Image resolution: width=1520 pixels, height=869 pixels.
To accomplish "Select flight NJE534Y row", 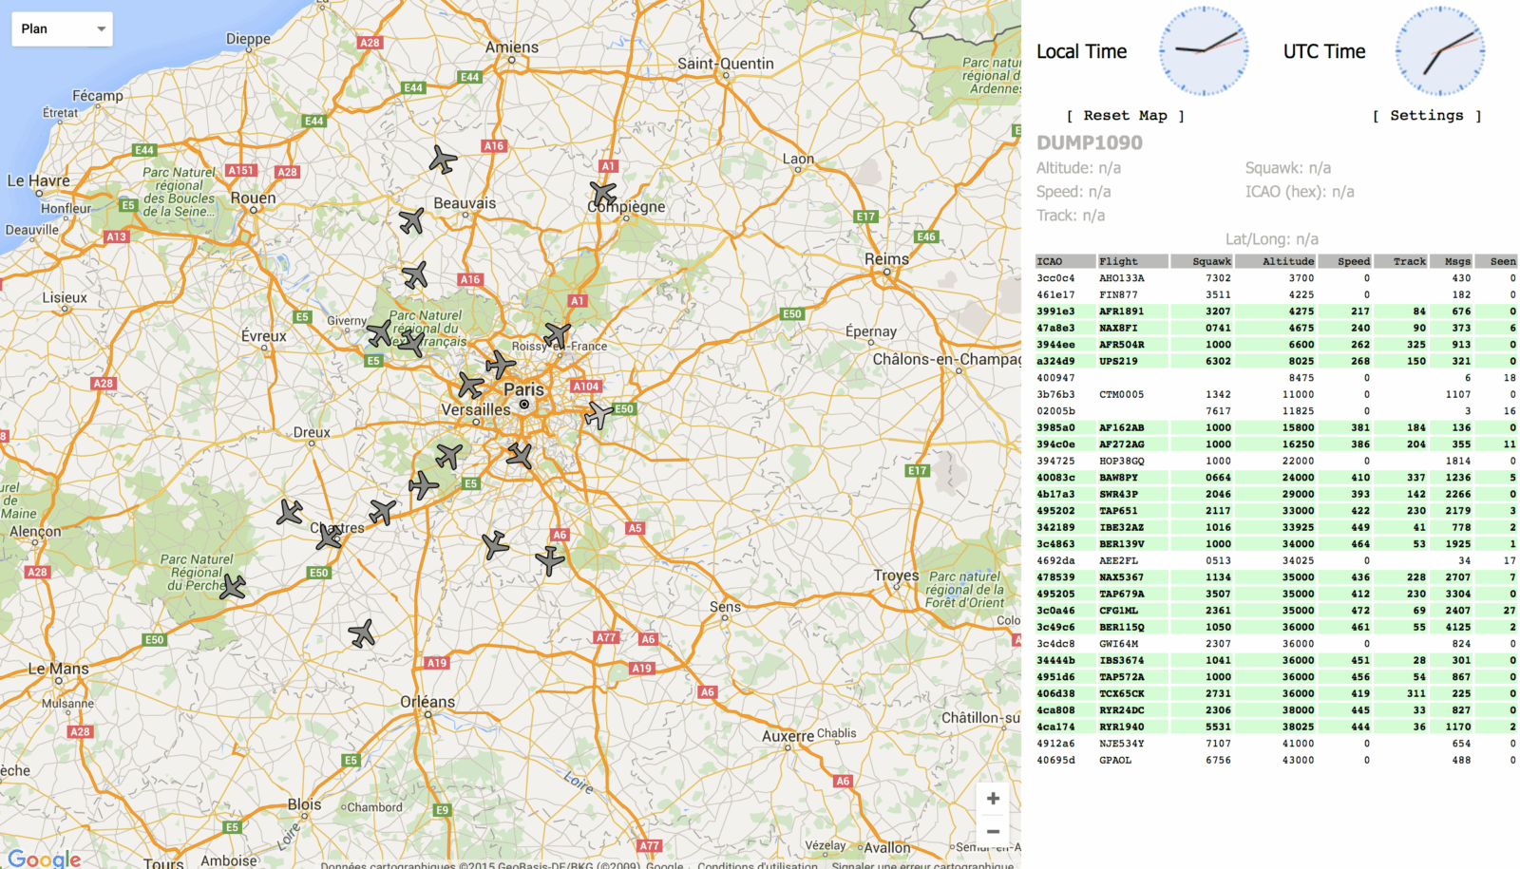I will (x=1276, y=744).
